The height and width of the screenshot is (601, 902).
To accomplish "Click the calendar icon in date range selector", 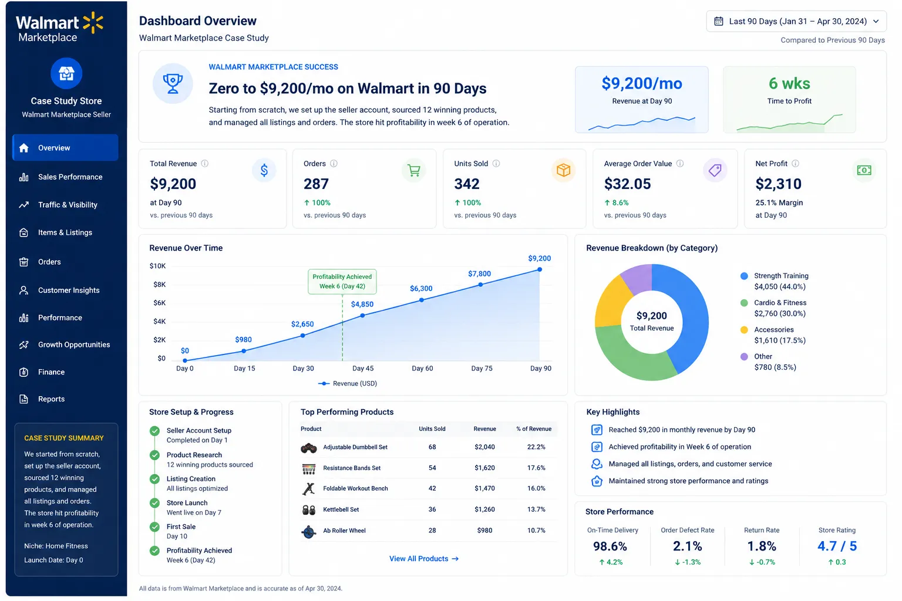I will (718, 21).
